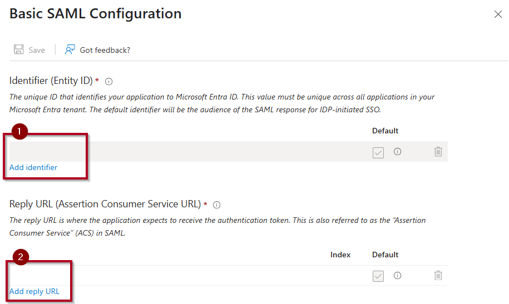Delete the identifier row with trash icon
Viewport: 509px width, 304px height.
coord(438,152)
